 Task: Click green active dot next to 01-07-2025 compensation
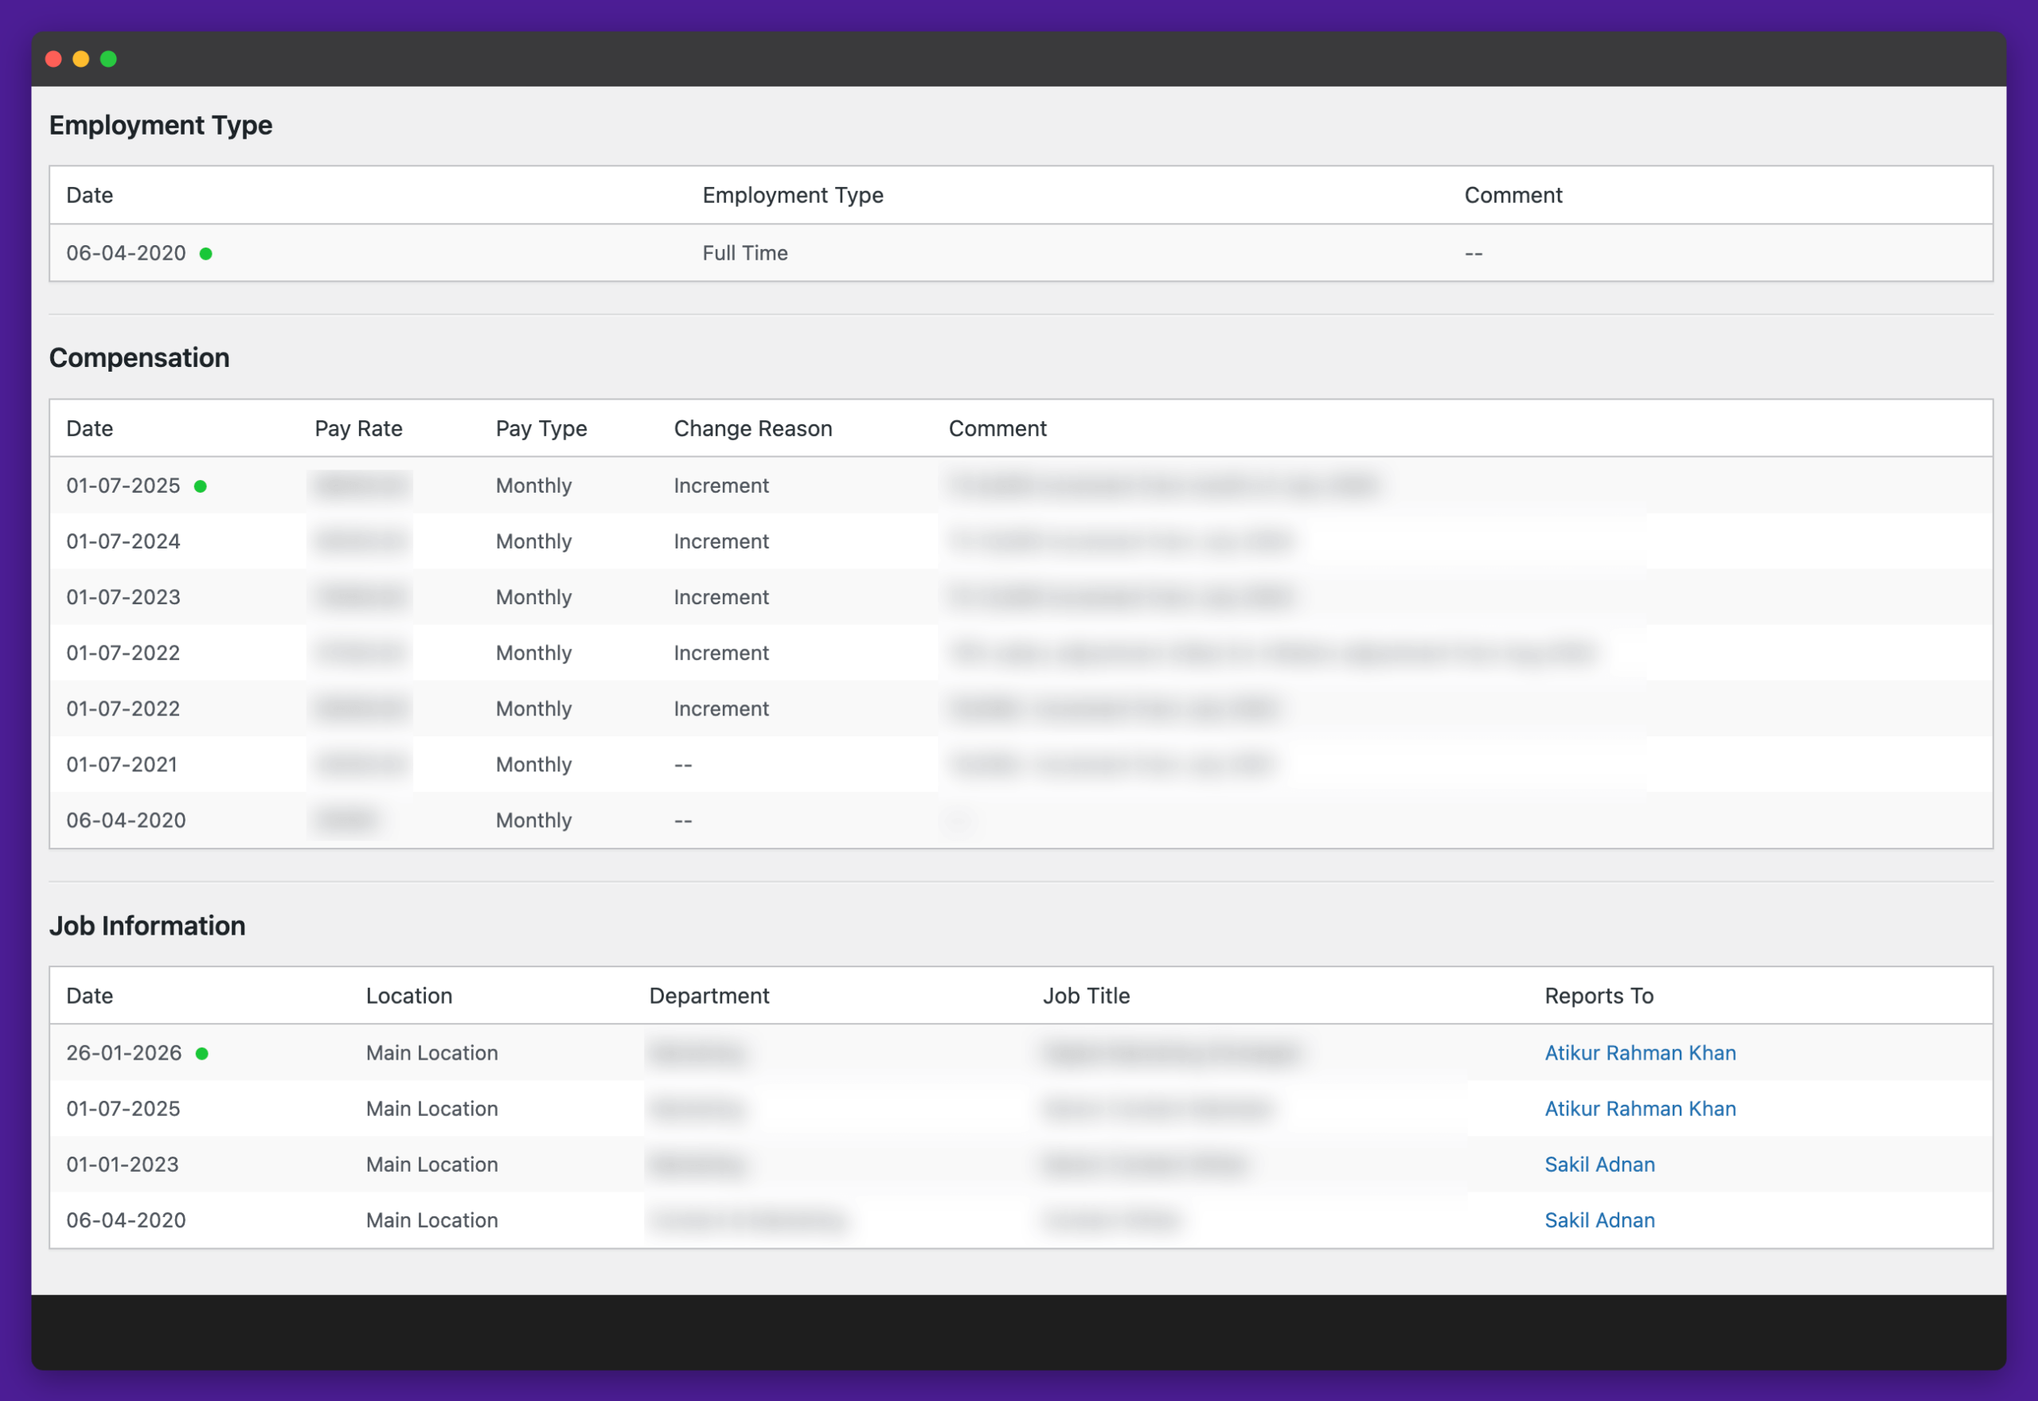coord(200,486)
